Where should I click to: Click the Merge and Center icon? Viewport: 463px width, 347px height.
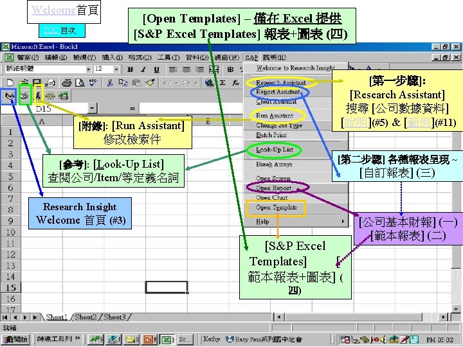coord(213,69)
